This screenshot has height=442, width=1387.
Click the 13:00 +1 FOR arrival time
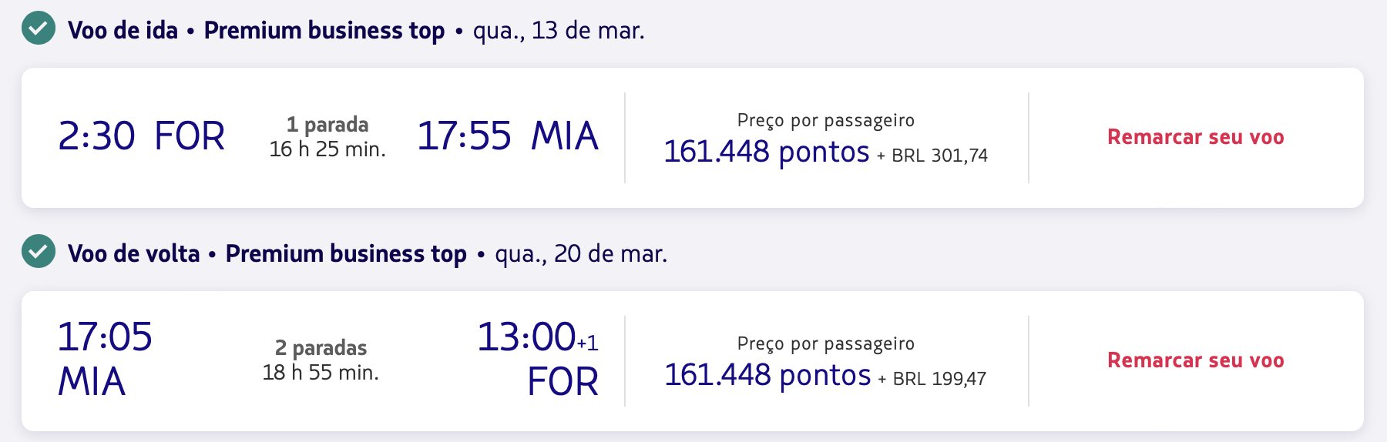[538, 359]
